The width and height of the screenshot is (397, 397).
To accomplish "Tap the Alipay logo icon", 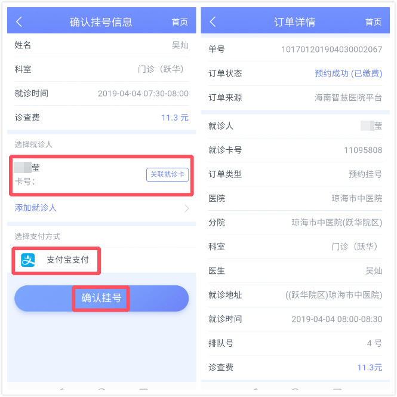I will click(x=28, y=260).
